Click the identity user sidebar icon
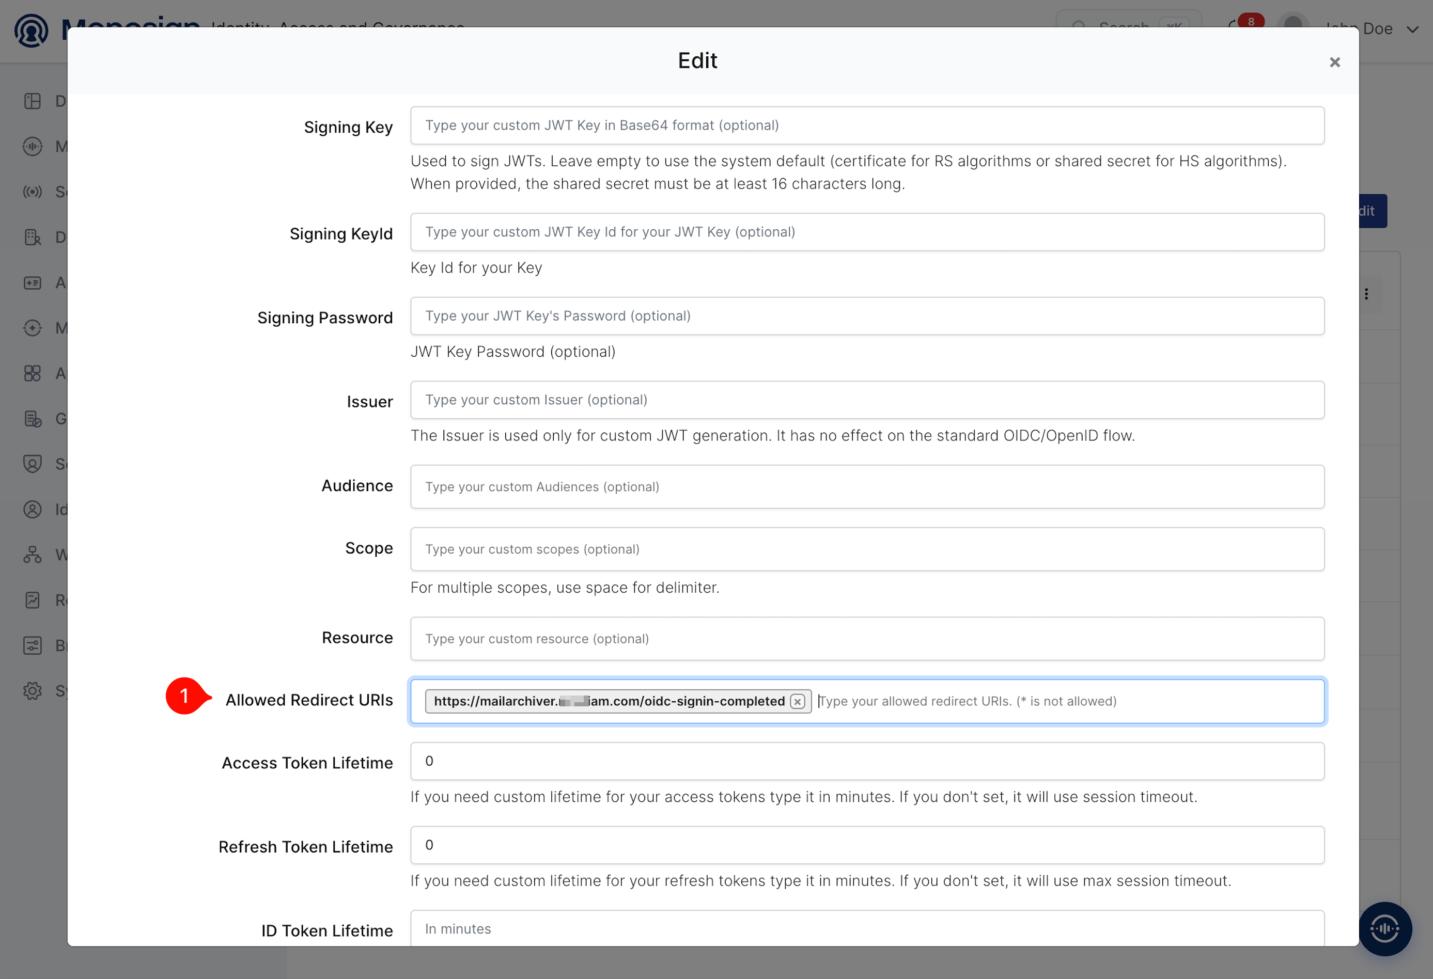Screen dimensions: 1433x979 [33, 509]
